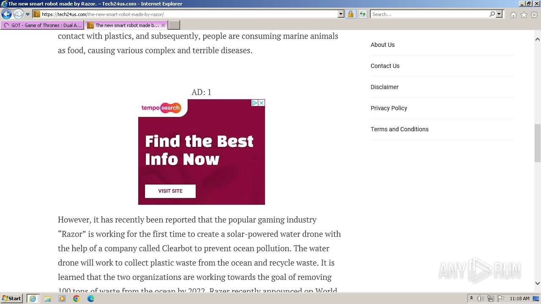The height and width of the screenshot is (304, 541).
Task: Open Windows Media Player taskbar icon
Action: pyautogui.click(x=62, y=299)
